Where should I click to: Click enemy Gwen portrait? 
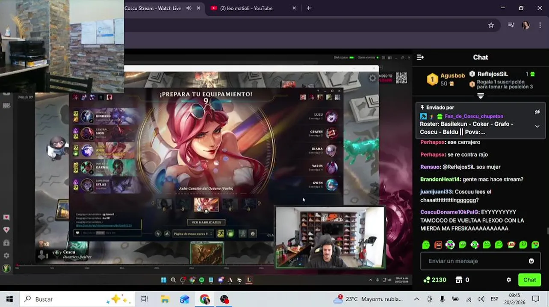pos(331,185)
